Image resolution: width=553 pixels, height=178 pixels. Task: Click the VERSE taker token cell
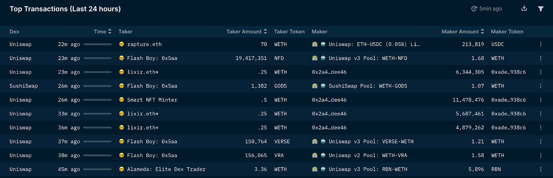click(282, 142)
